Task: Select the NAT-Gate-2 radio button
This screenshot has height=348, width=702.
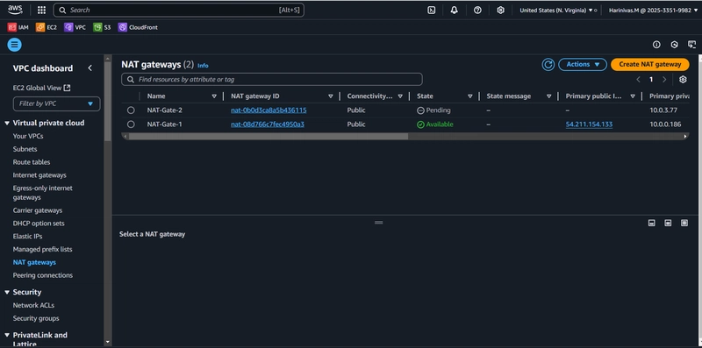Action: (x=131, y=110)
